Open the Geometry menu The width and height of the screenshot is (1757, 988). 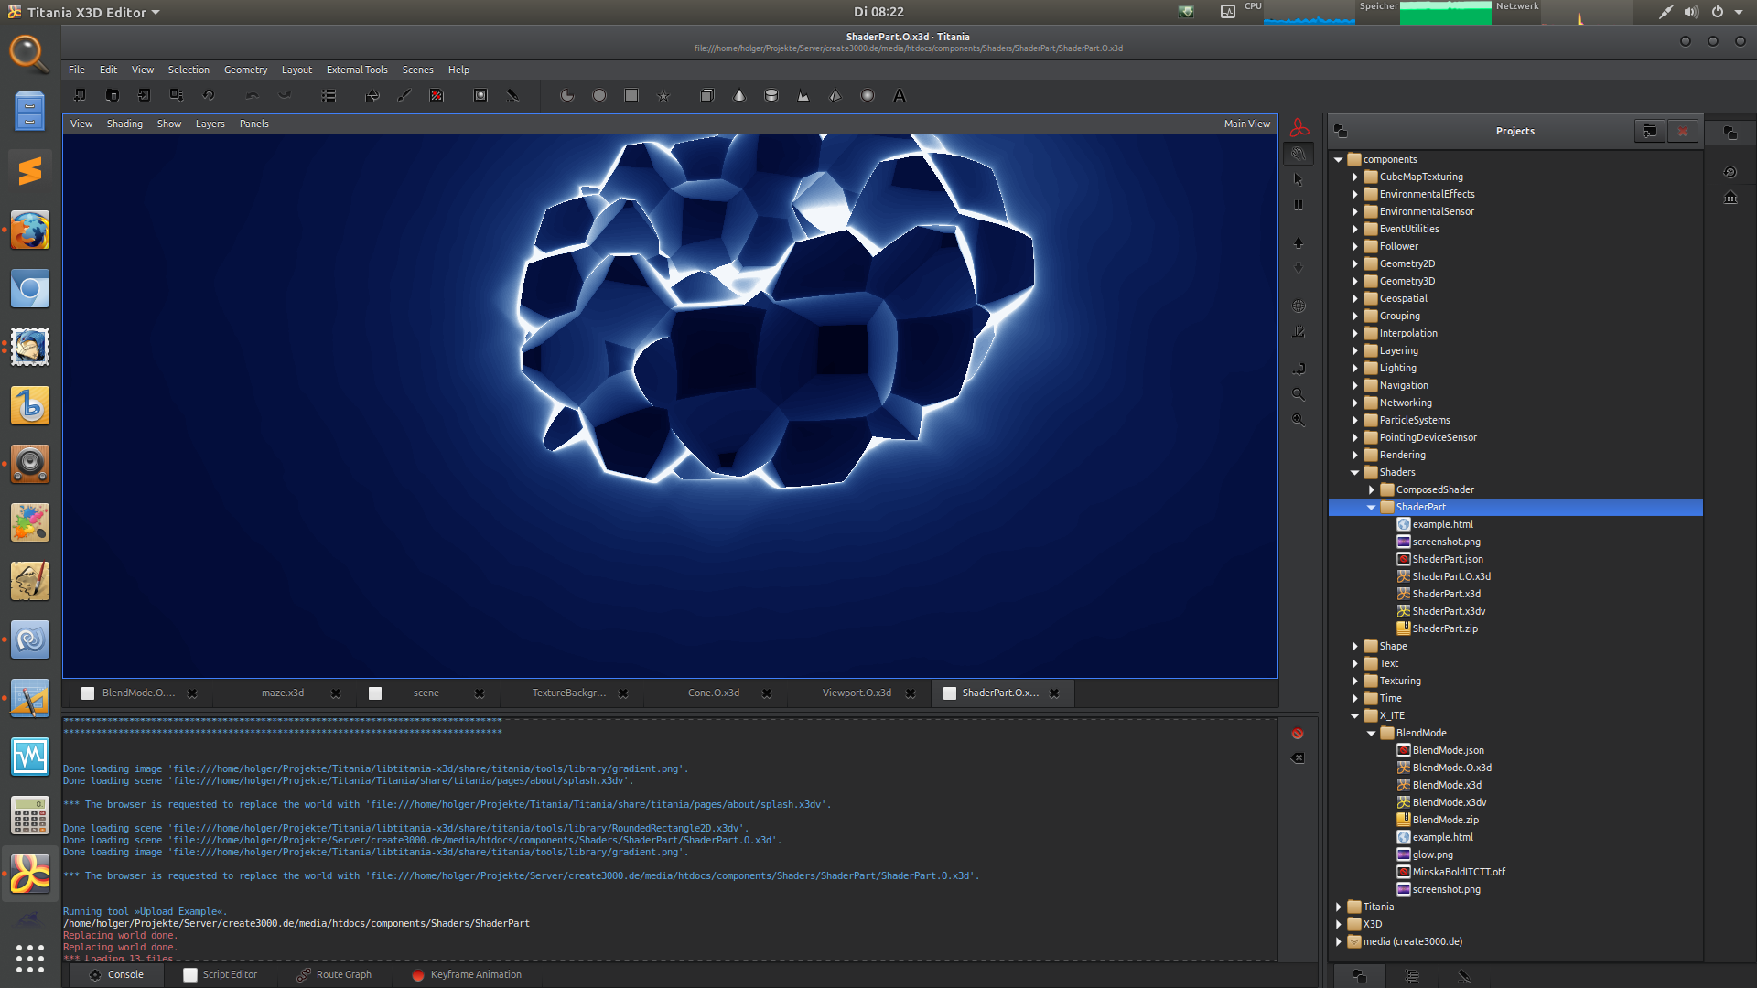coord(245,70)
